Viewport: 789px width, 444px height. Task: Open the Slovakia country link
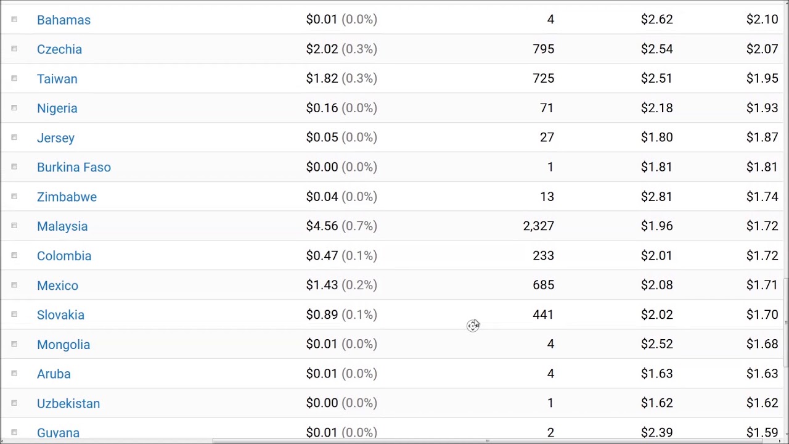click(x=60, y=315)
